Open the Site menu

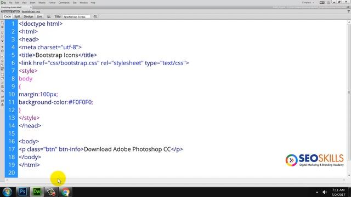point(75,3)
